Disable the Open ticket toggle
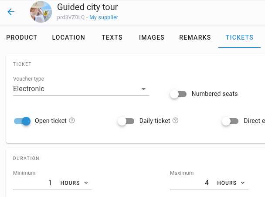Screen dimensions: 265x197 [x=22, y=121]
